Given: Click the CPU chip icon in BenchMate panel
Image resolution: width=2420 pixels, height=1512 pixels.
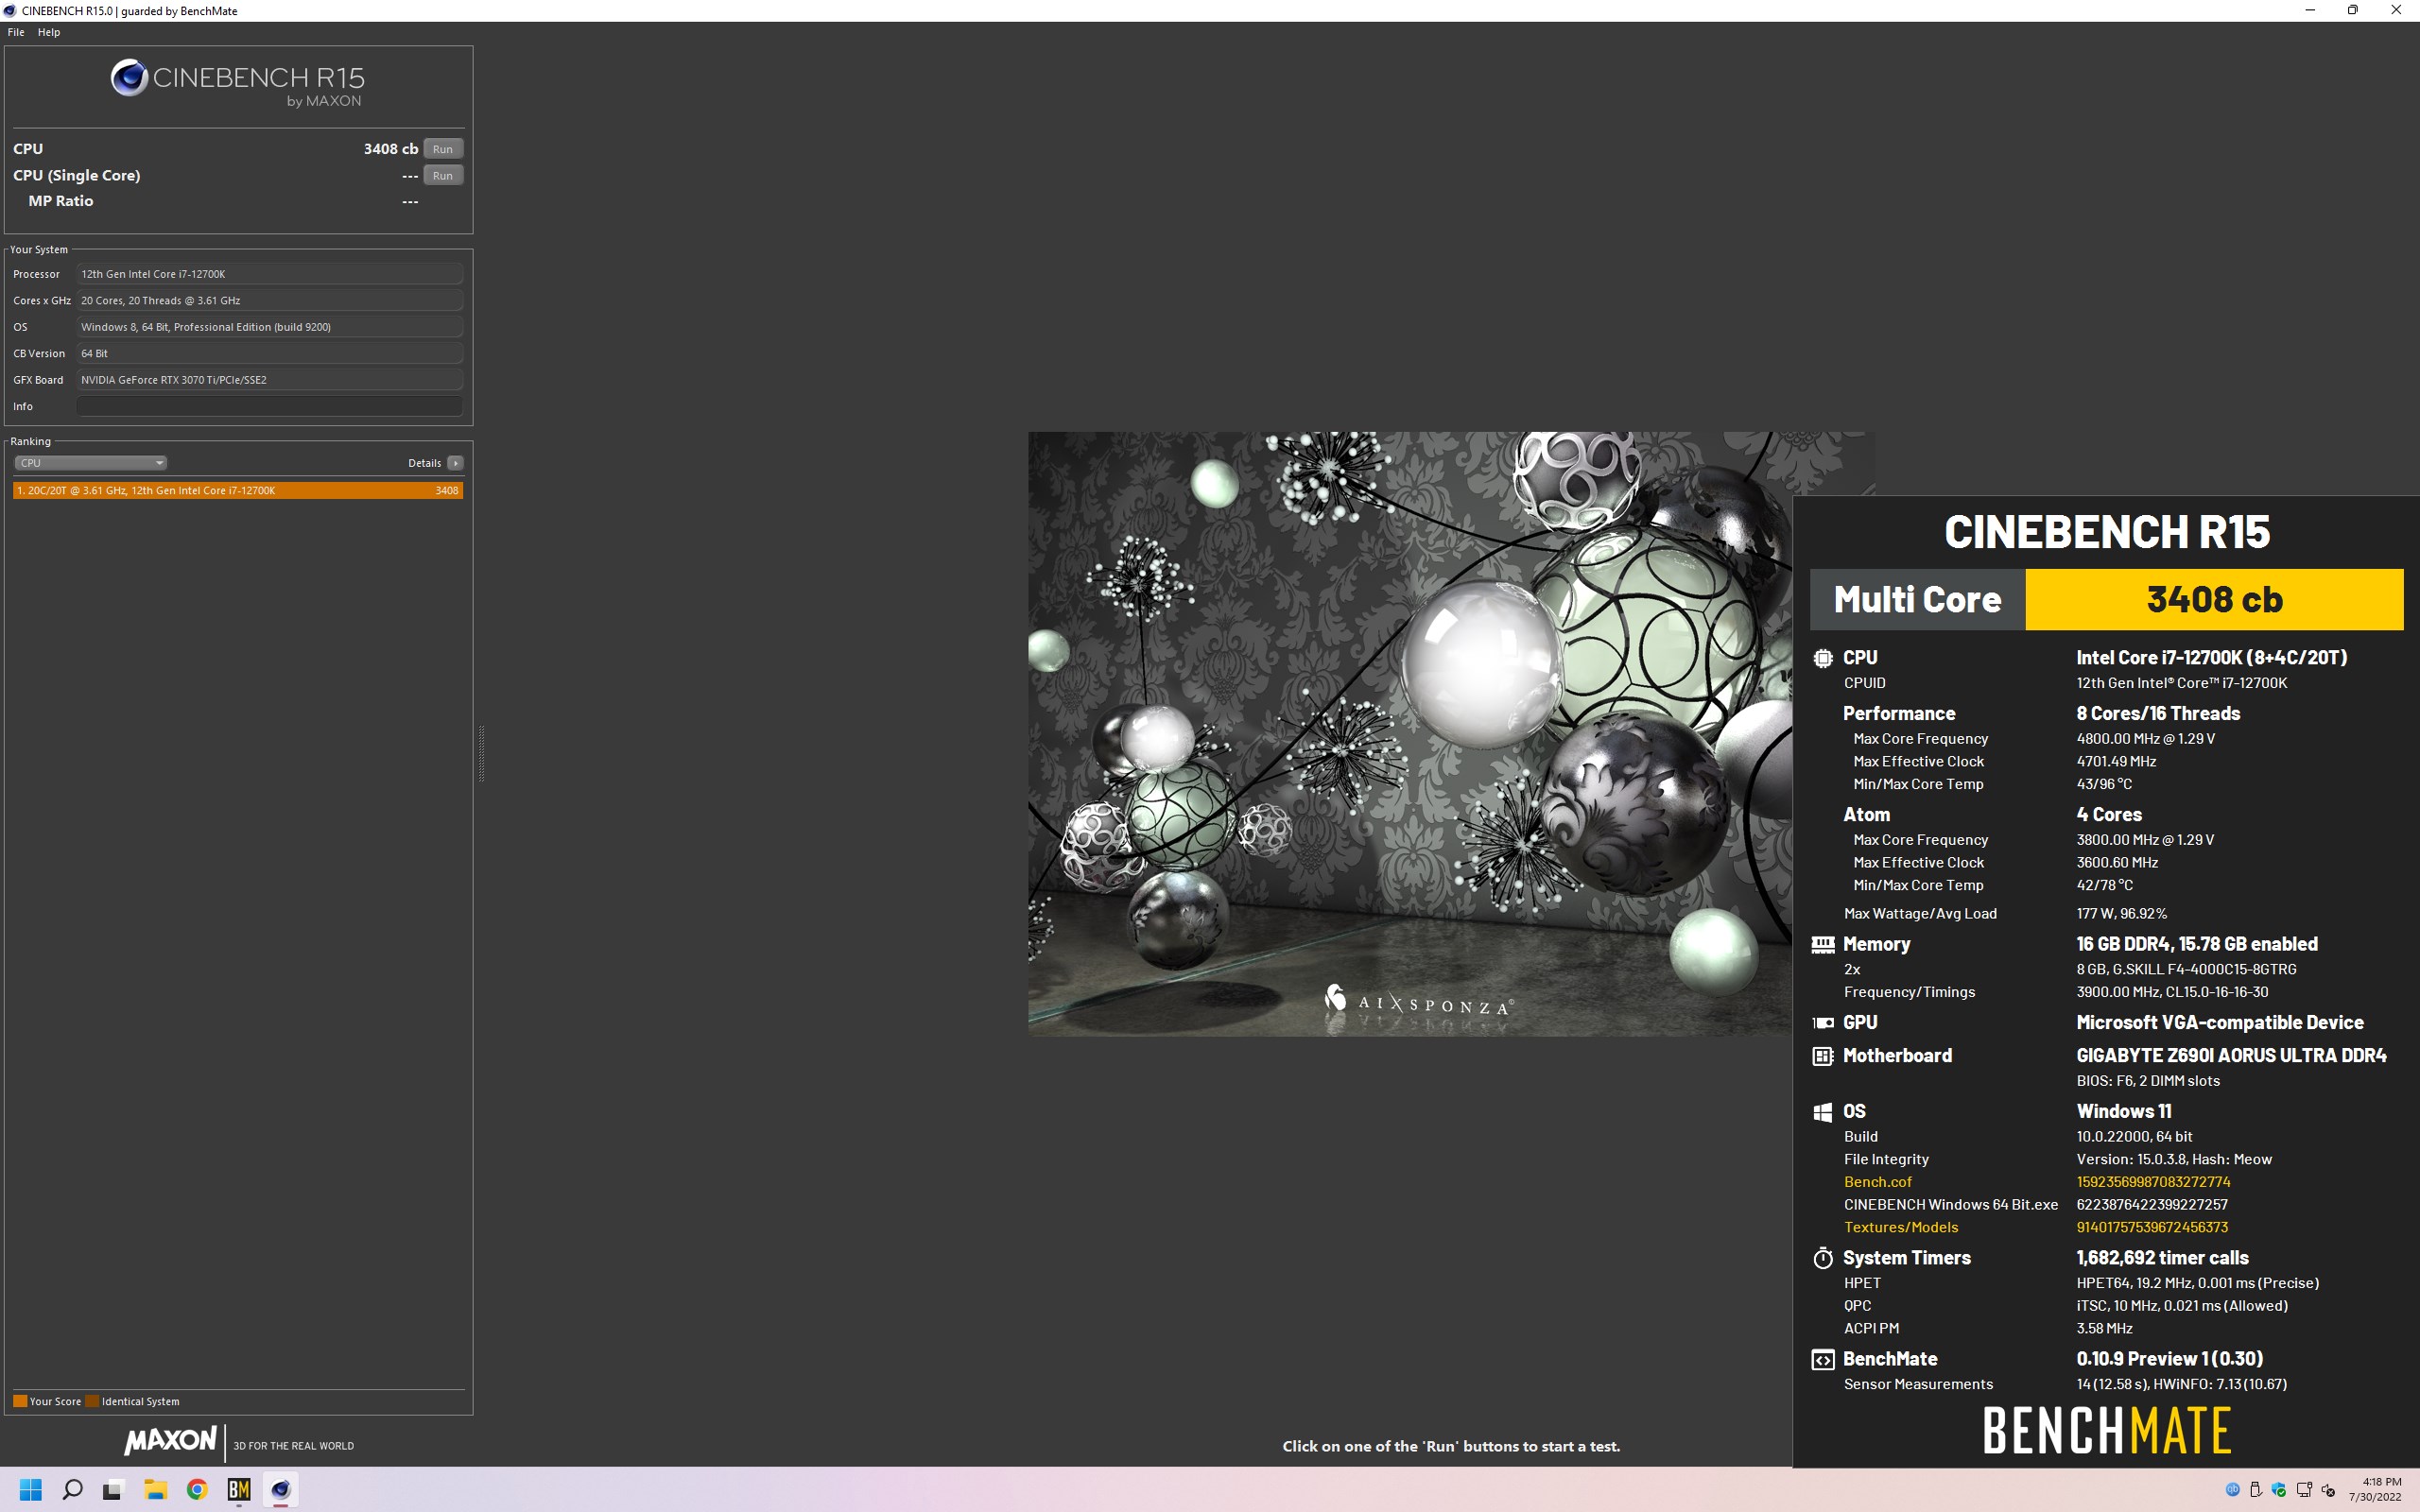Looking at the screenshot, I should [x=1823, y=658].
